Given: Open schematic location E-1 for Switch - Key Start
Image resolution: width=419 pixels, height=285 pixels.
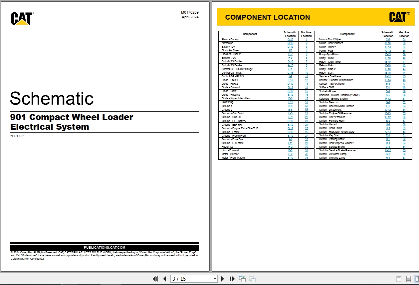Looking at the screenshot, I should pyautogui.click(x=388, y=135).
